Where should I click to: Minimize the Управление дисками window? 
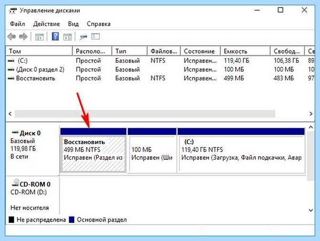click(257, 10)
